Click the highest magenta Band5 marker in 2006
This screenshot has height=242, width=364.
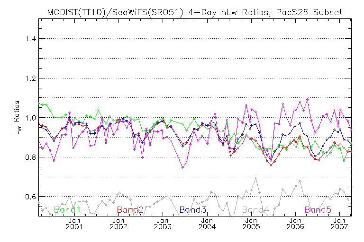pos(307,100)
